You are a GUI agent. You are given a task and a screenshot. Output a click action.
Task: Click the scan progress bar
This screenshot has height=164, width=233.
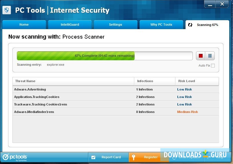pos(104,56)
